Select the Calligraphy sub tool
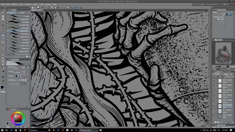235x132 pixels. (x=18, y=28)
